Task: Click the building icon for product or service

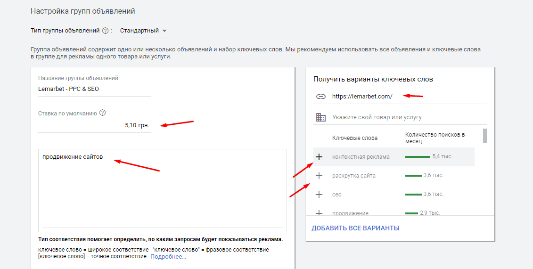Action: (320, 117)
